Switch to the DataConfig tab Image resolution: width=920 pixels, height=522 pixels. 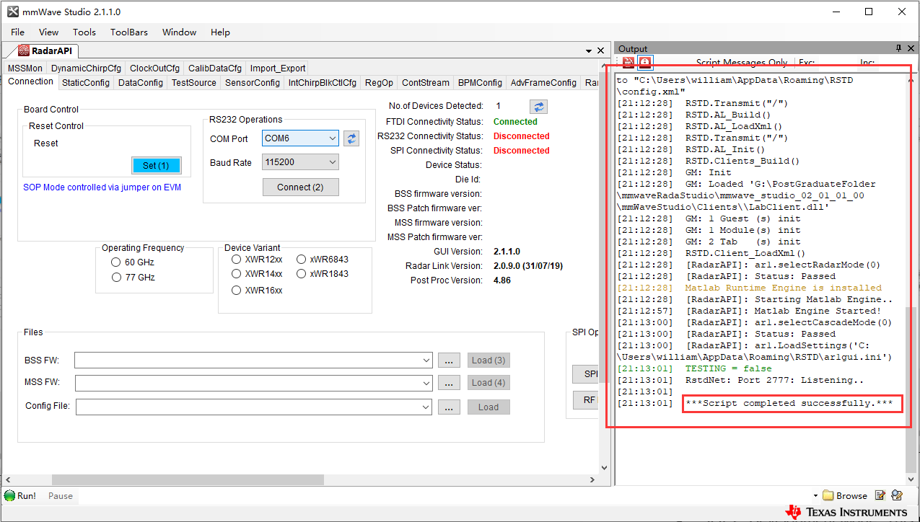pyautogui.click(x=141, y=83)
